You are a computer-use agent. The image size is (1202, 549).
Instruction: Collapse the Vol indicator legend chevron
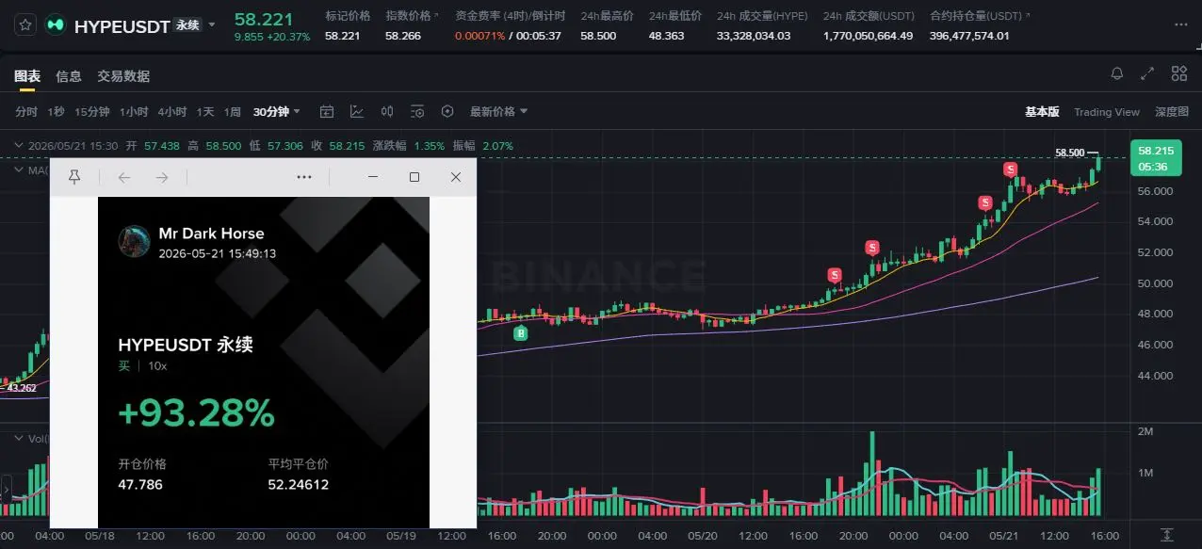click(x=19, y=439)
